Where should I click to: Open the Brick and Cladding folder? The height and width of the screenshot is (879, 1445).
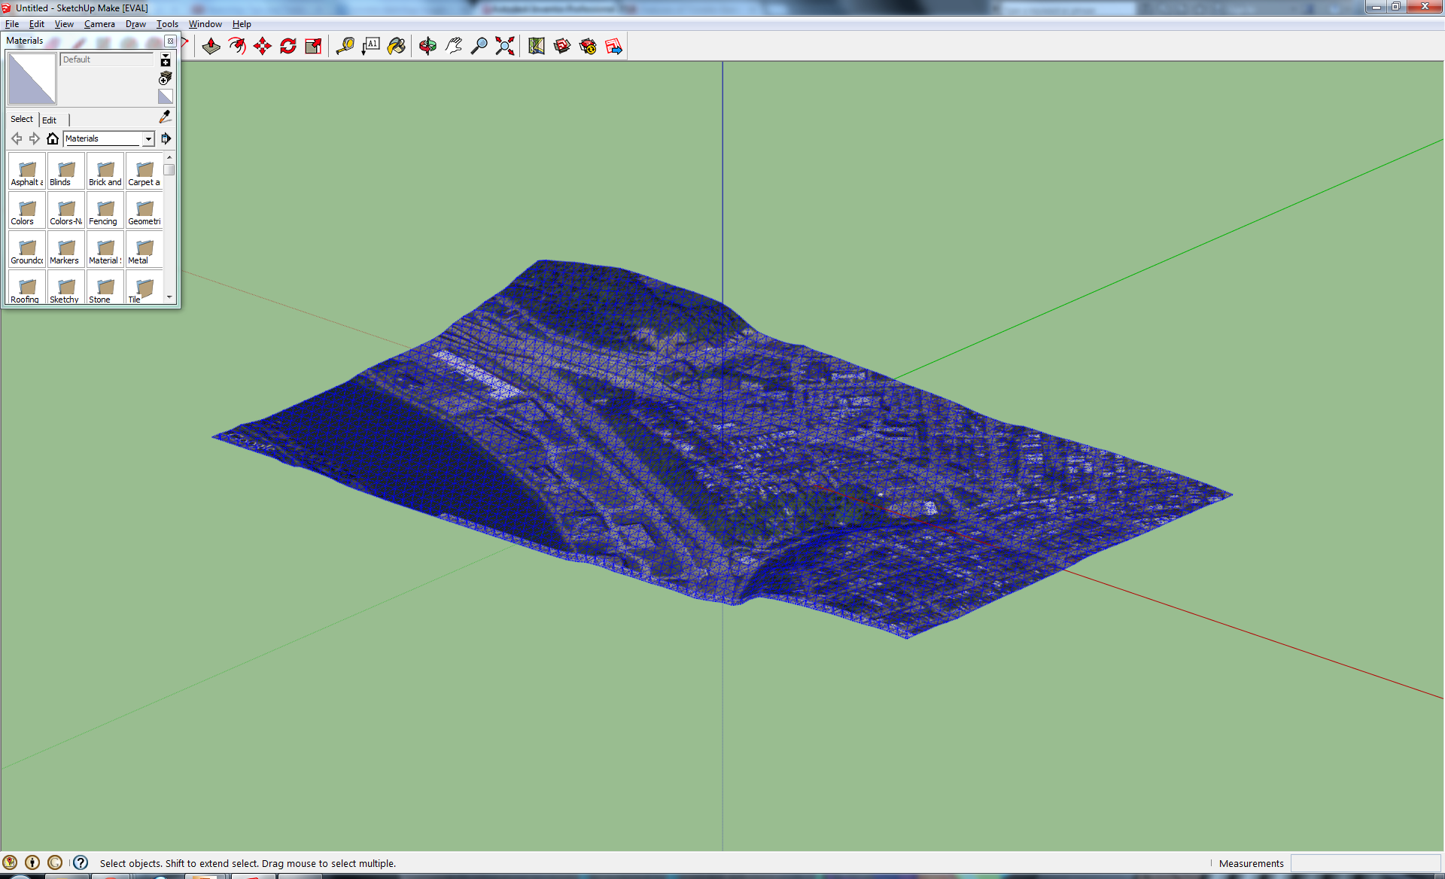(105, 172)
